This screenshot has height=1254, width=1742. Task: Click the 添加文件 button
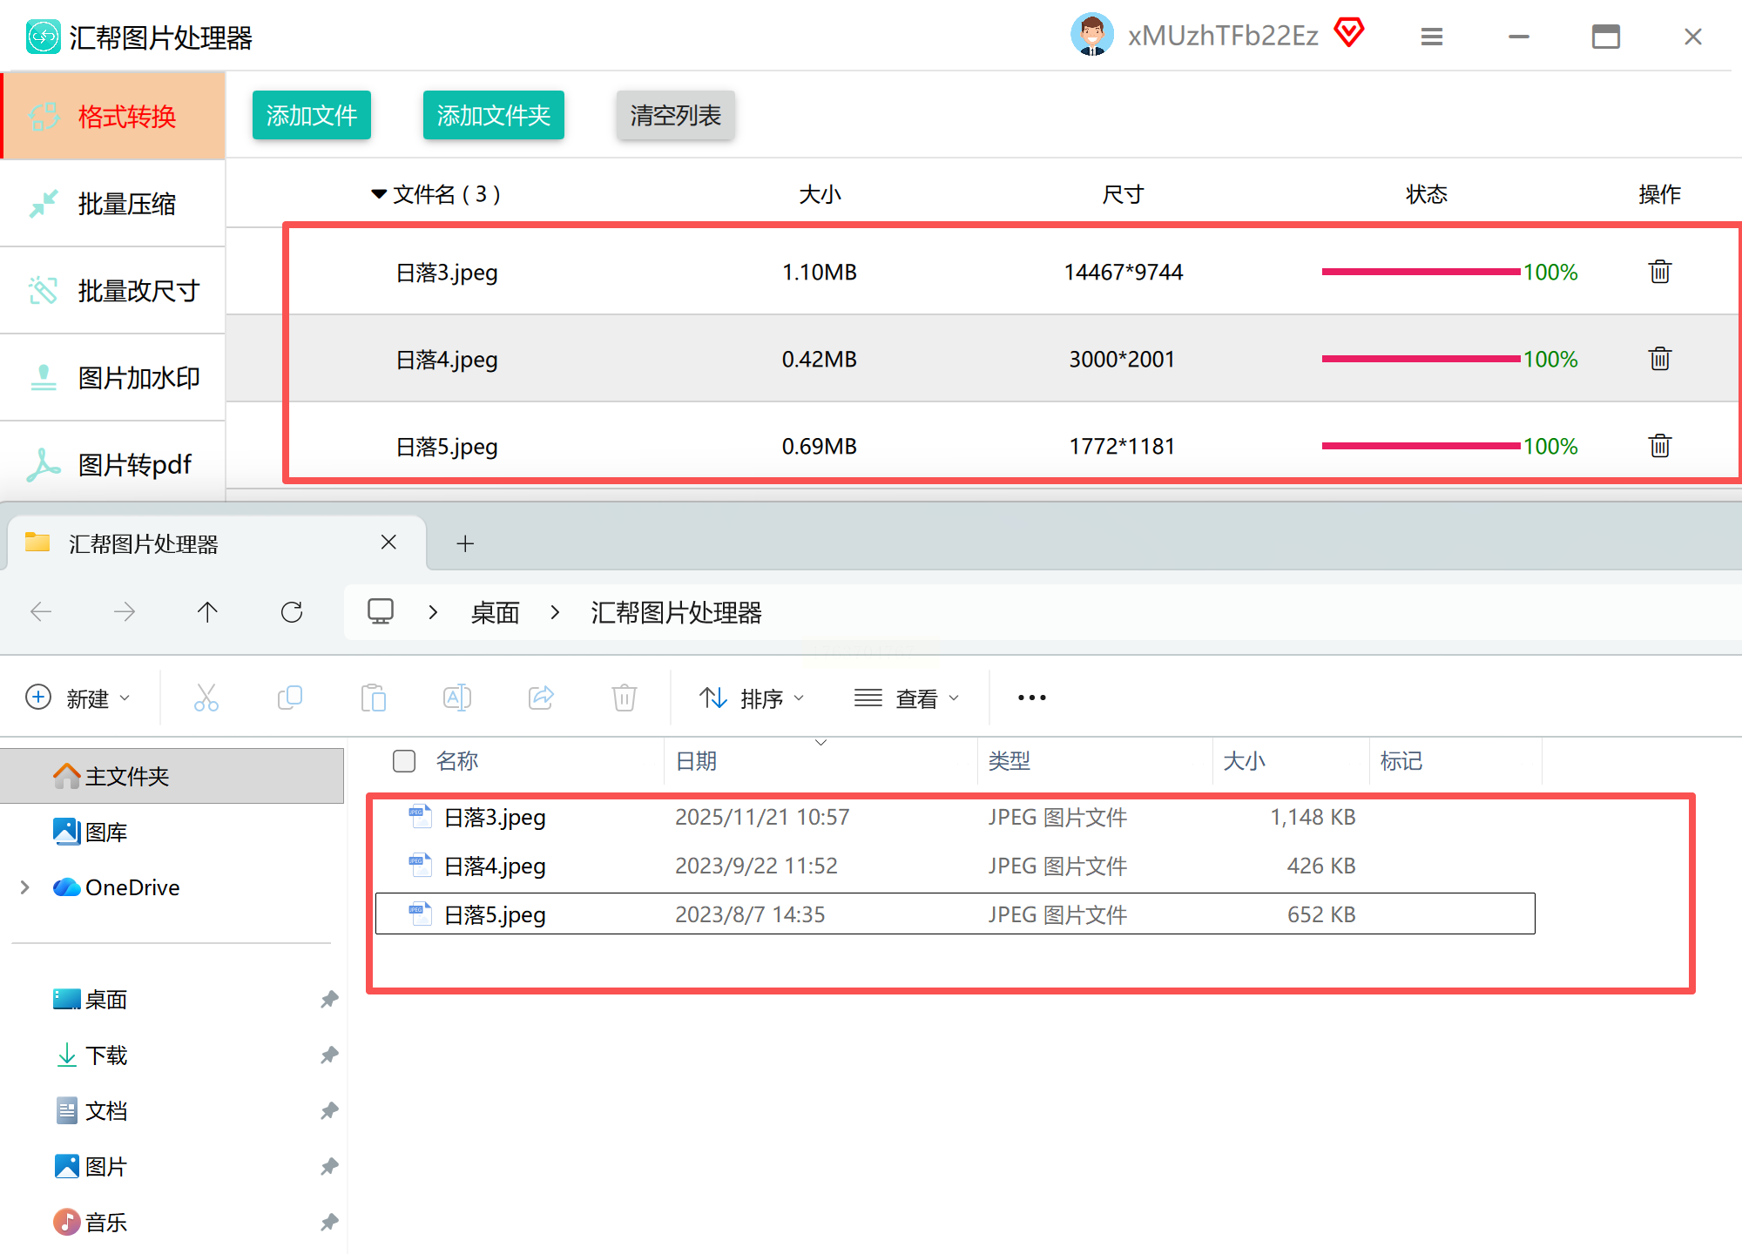(x=311, y=115)
